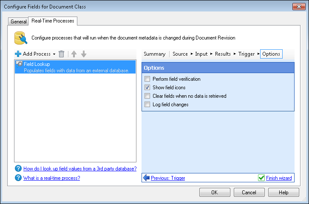Open the 3rd party database lookup help link
This screenshot has height=204, width=309.
coord(80,169)
